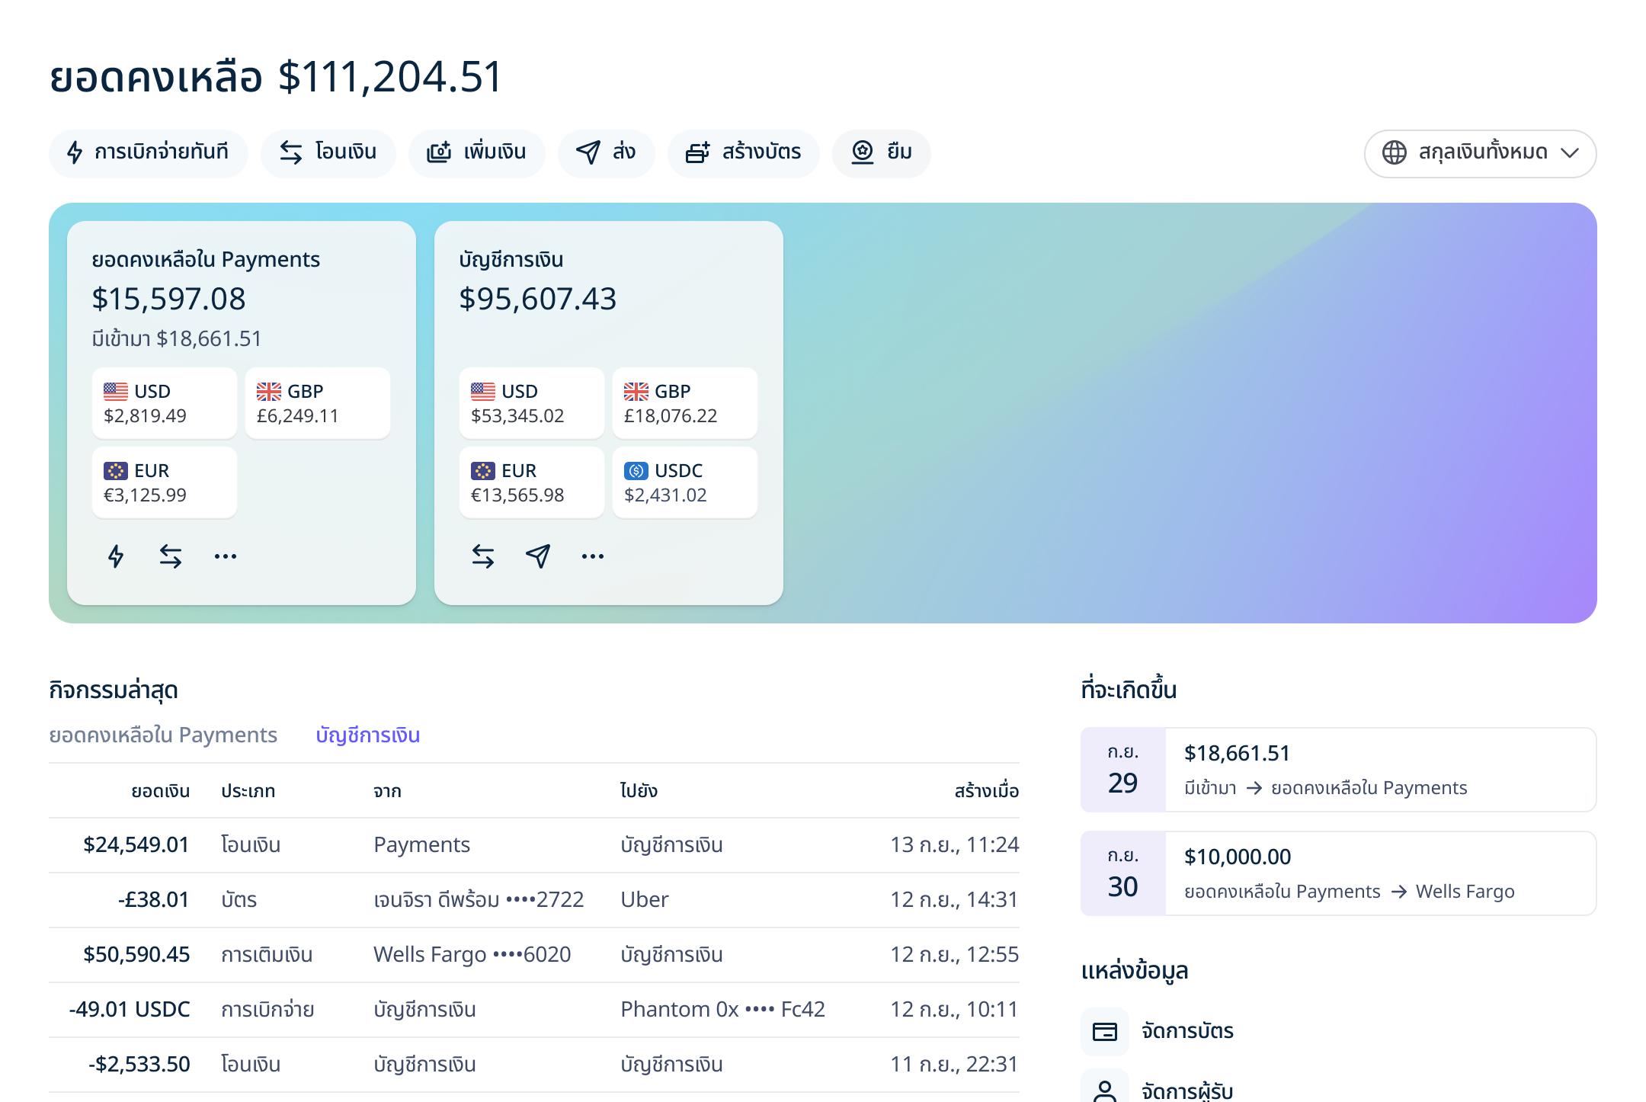This screenshot has height=1102, width=1646.
Task: Click the เพิ่มเงิน add funds button
Action: tap(477, 153)
